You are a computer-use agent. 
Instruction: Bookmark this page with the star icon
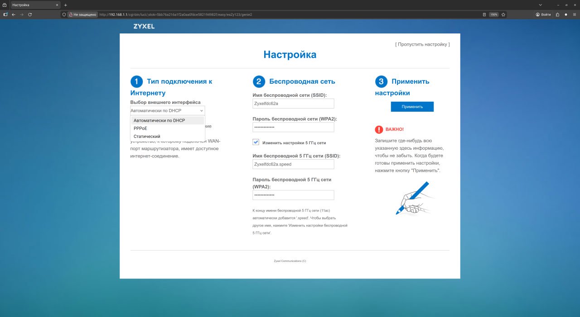coord(503,14)
